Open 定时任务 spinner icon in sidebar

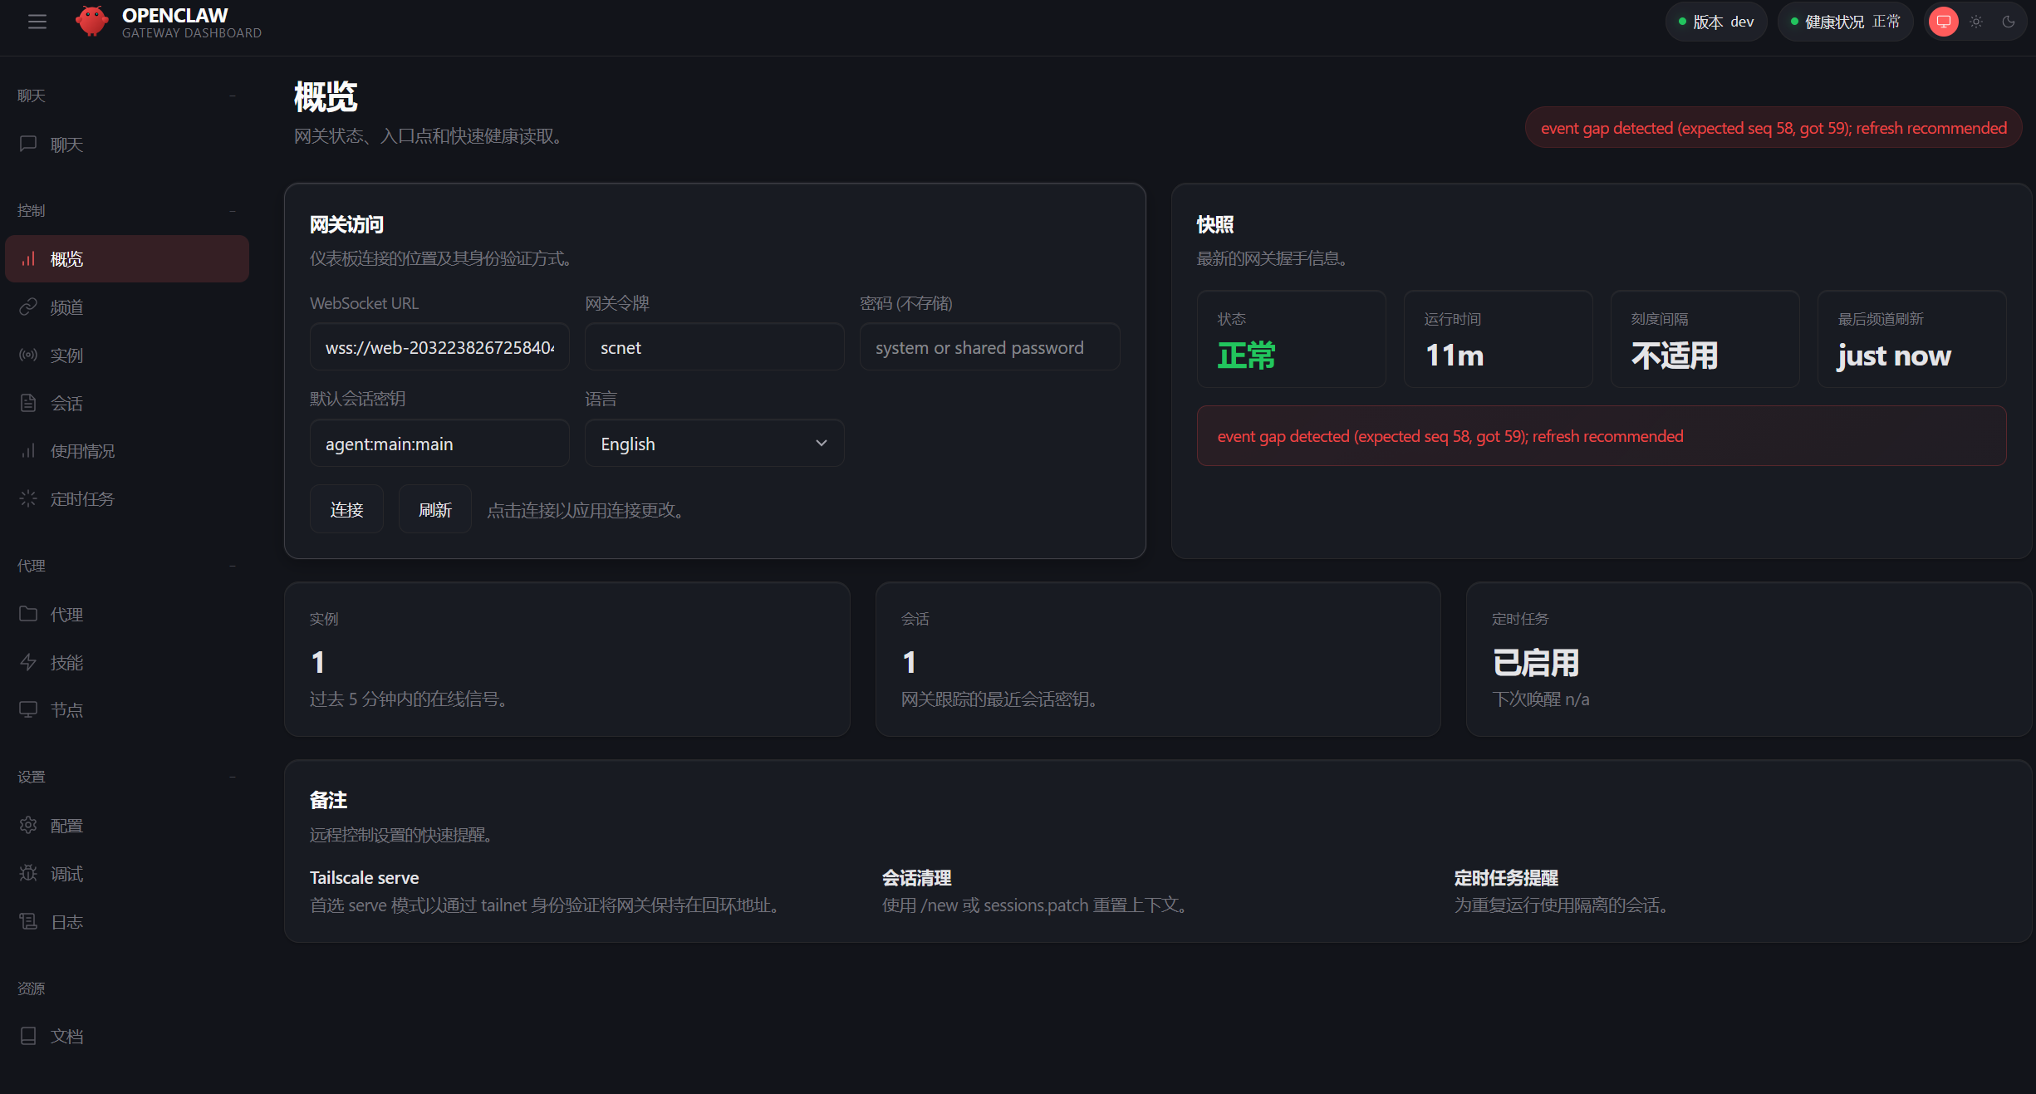(x=28, y=498)
